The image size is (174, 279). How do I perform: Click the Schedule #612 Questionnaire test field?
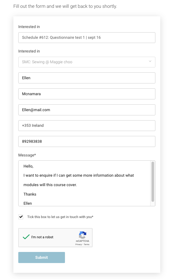click(x=87, y=37)
